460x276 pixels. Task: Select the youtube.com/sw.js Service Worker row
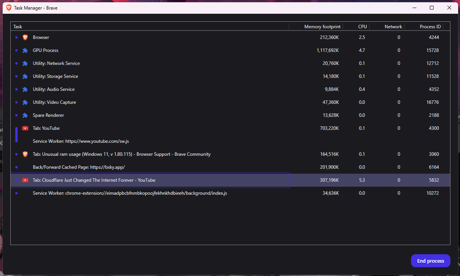point(230,141)
